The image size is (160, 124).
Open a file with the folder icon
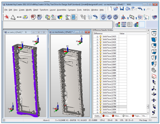tap(116, 9)
